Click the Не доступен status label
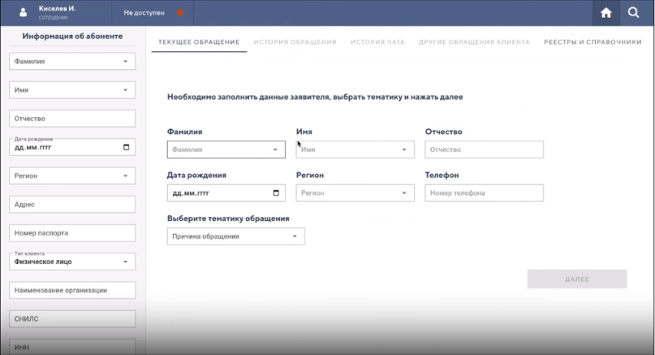 pyautogui.click(x=144, y=13)
